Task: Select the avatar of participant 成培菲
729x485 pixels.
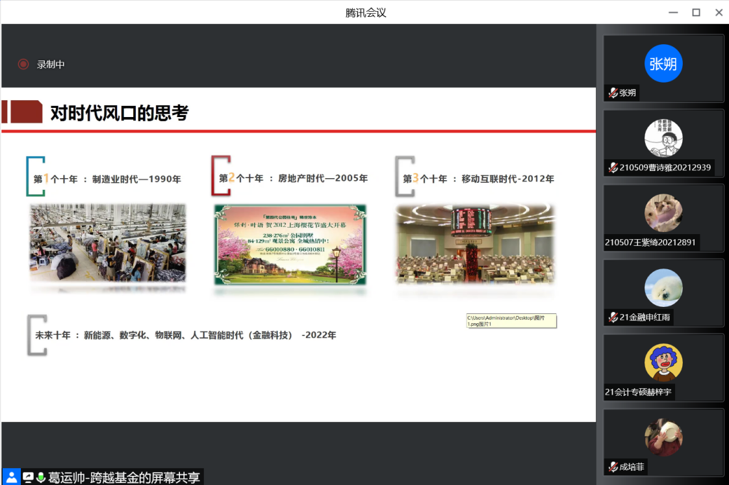Action: (663, 438)
